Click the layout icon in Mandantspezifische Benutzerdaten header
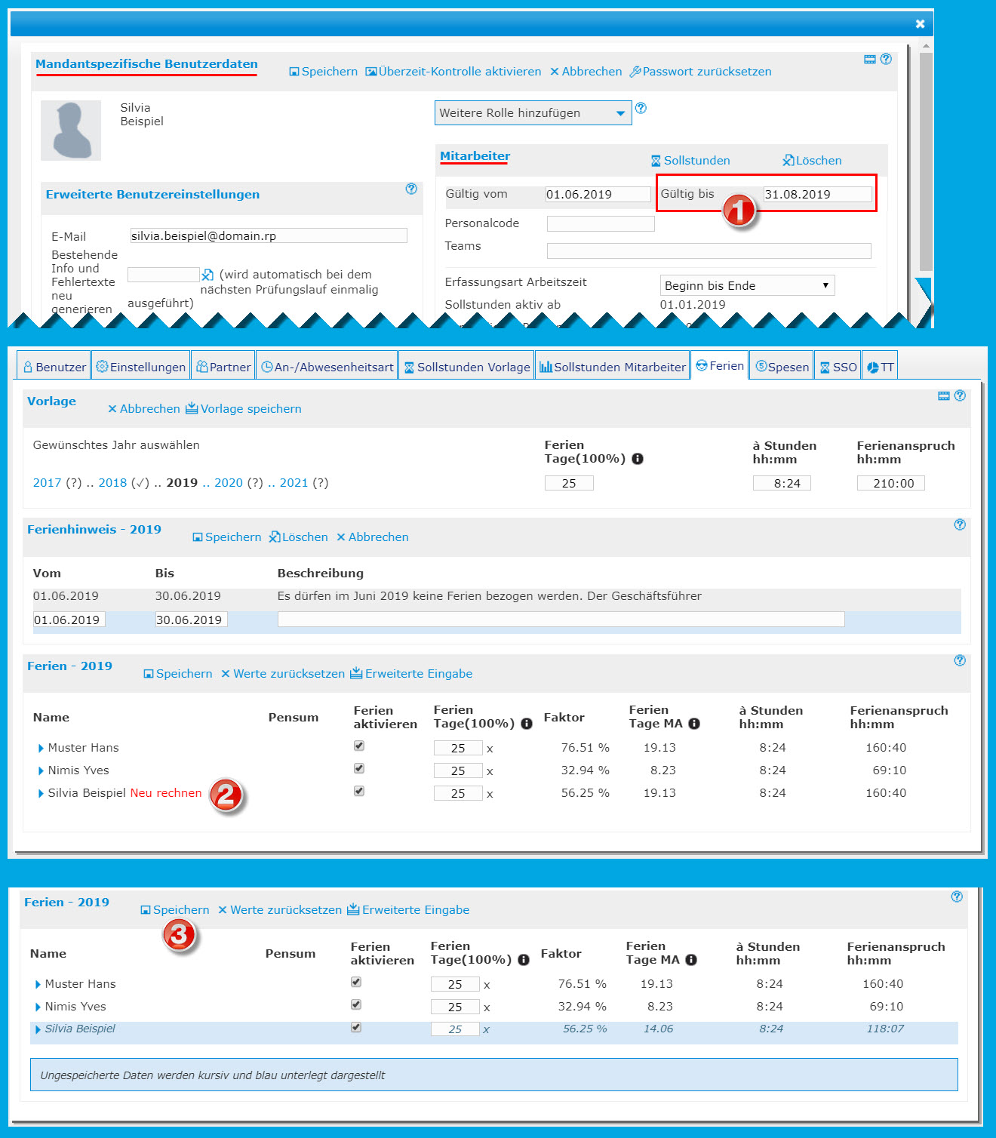Viewport: 996px width, 1138px height. [870, 59]
